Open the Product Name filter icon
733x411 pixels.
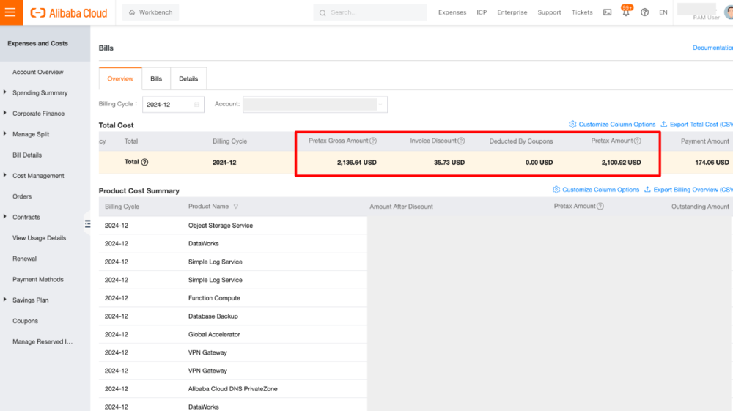tap(235, 207)
